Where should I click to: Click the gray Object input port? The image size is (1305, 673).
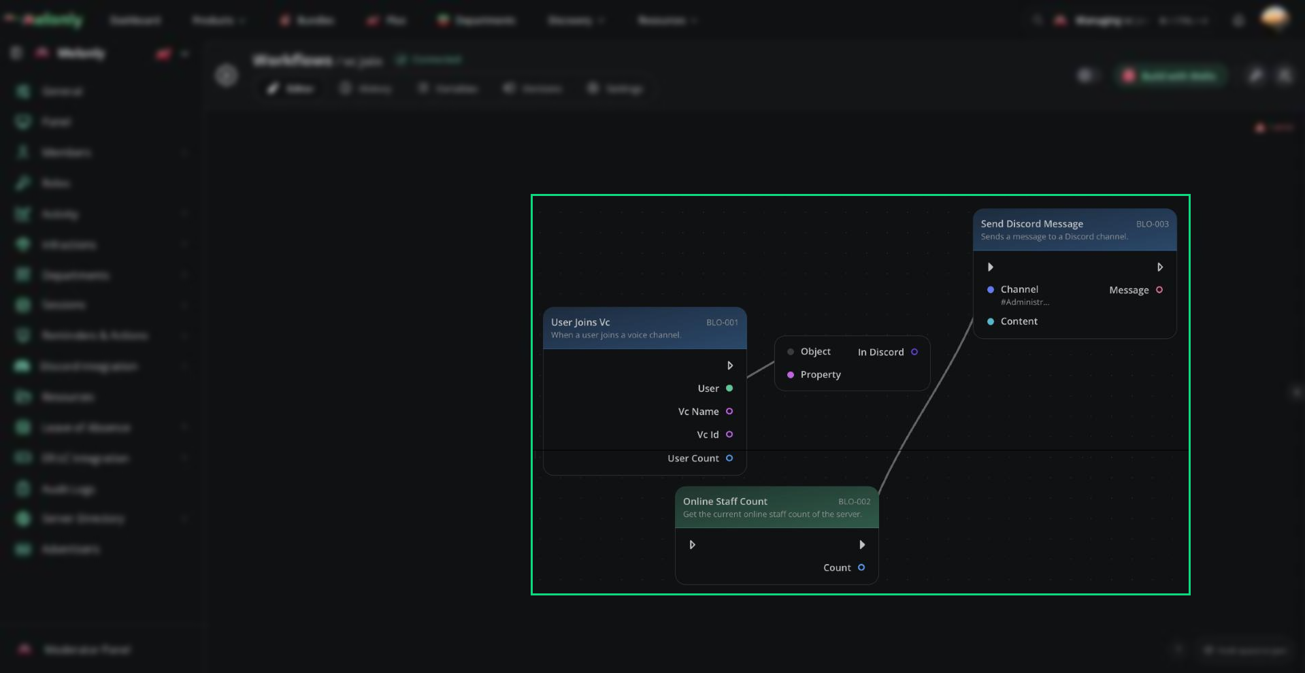pyautogui.click(x=791, y=352)
